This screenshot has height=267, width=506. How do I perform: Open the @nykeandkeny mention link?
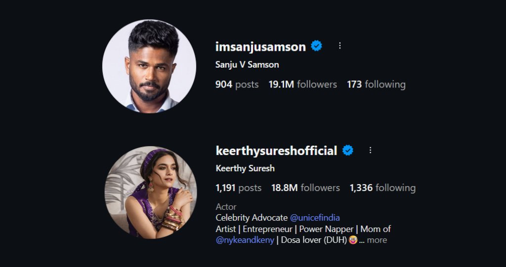click(245, 240)
